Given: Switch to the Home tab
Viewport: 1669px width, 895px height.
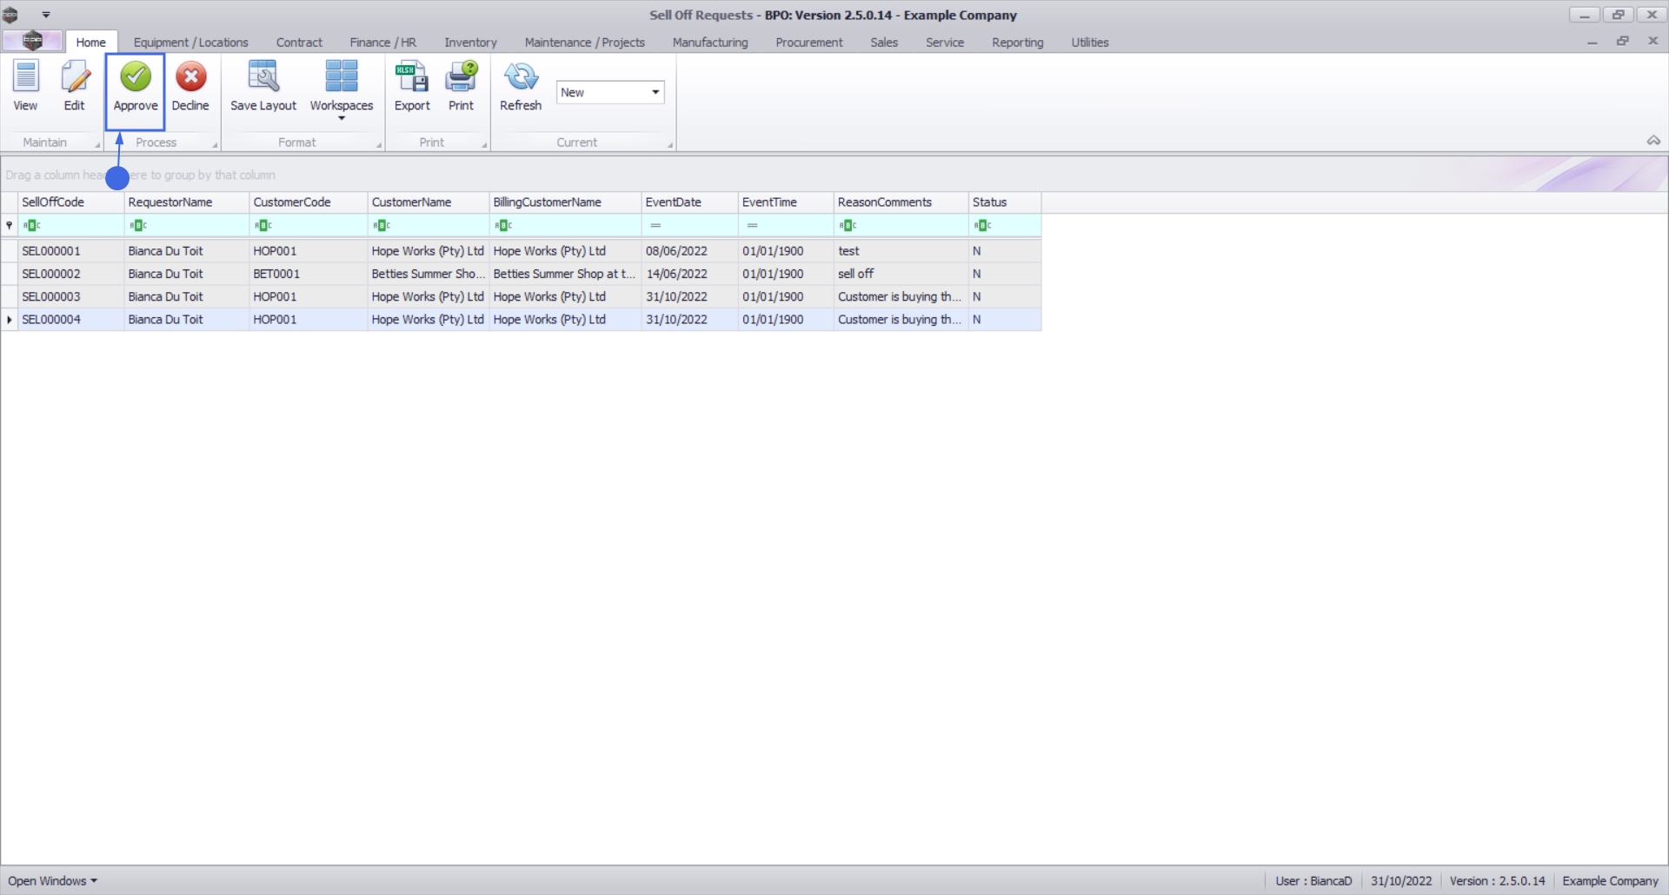Looking at the screenshot, I should 90,42.
